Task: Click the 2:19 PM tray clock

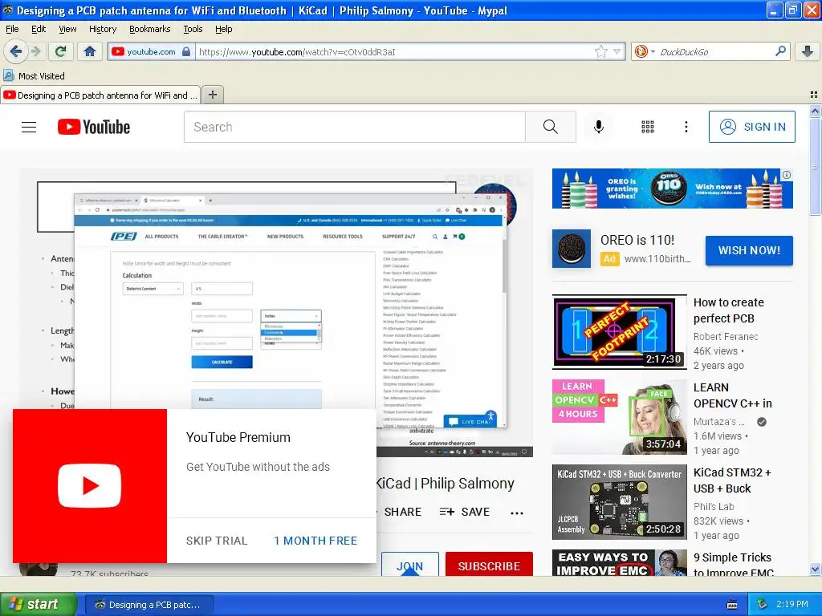Action: coord(791,605)
